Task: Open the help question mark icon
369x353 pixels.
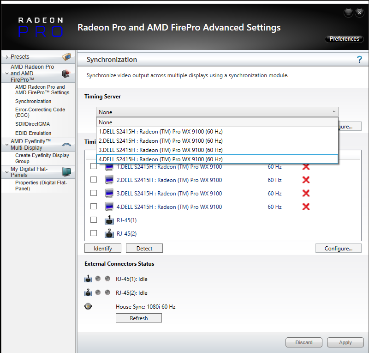Action: (x=359, y=59)
